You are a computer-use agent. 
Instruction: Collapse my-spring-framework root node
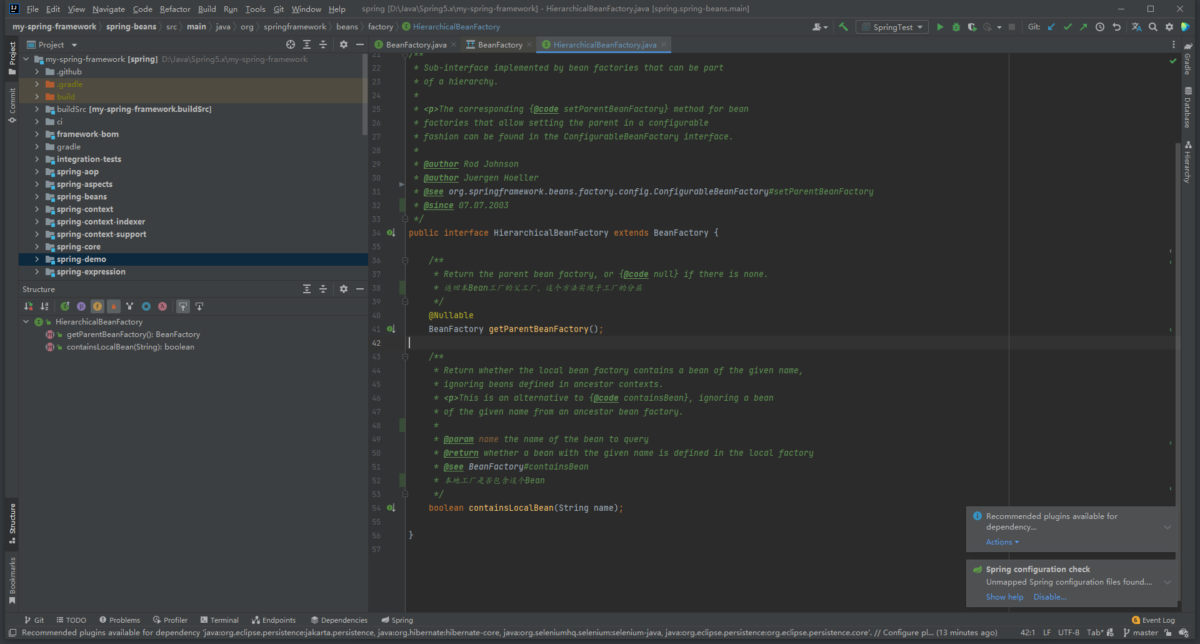[x=26, y=59]
